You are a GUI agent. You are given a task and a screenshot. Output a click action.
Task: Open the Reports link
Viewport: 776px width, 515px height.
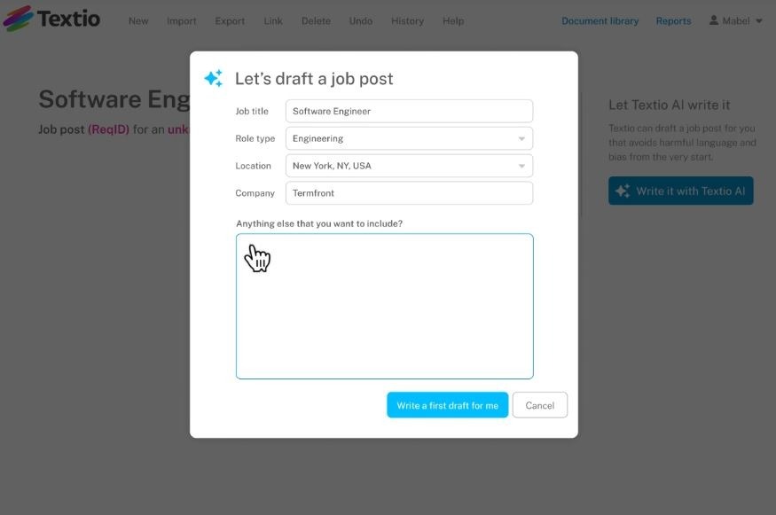(x=673, y=21)
